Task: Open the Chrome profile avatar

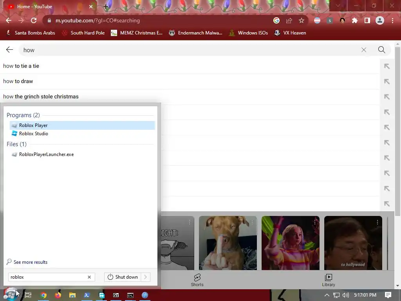Action: tap(380, 20)
